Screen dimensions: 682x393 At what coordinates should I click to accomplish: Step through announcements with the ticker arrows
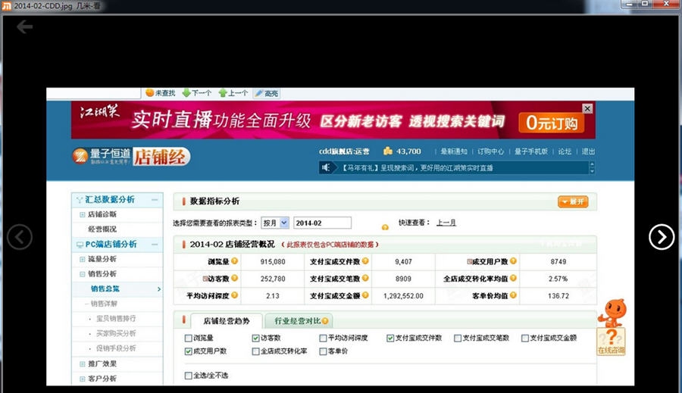[592, 168]
